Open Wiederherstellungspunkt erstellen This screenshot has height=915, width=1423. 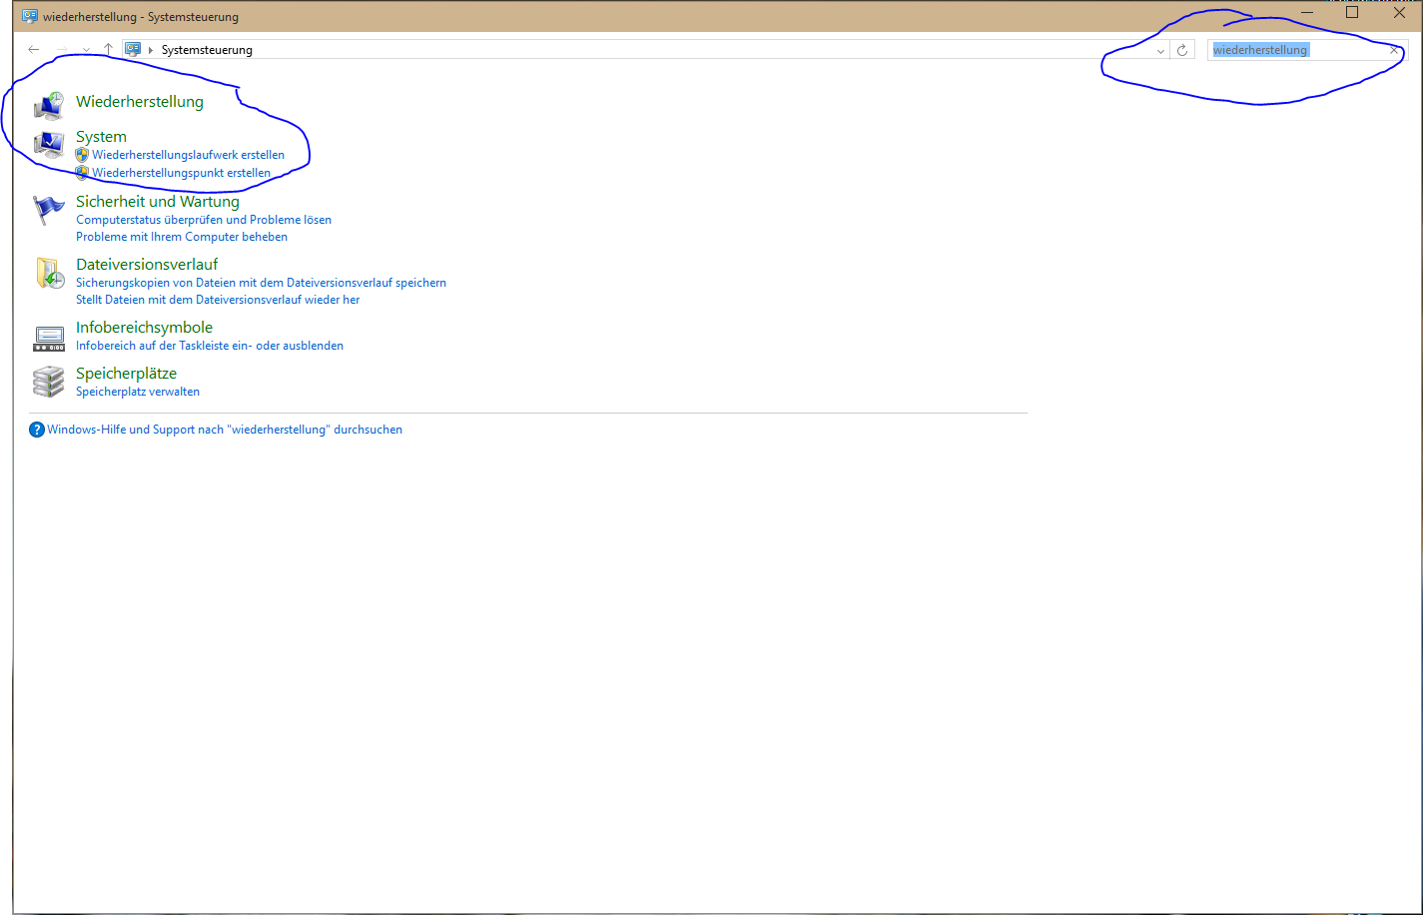(x=182, y=173)
